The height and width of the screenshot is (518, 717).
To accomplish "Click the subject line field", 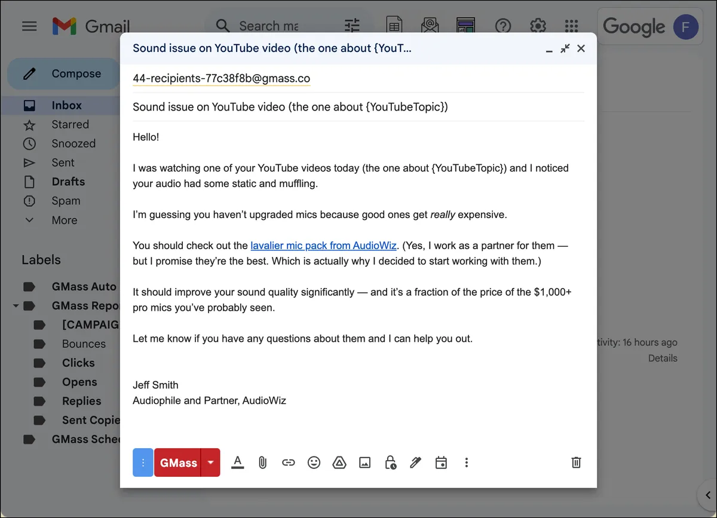I will (358, 107).
